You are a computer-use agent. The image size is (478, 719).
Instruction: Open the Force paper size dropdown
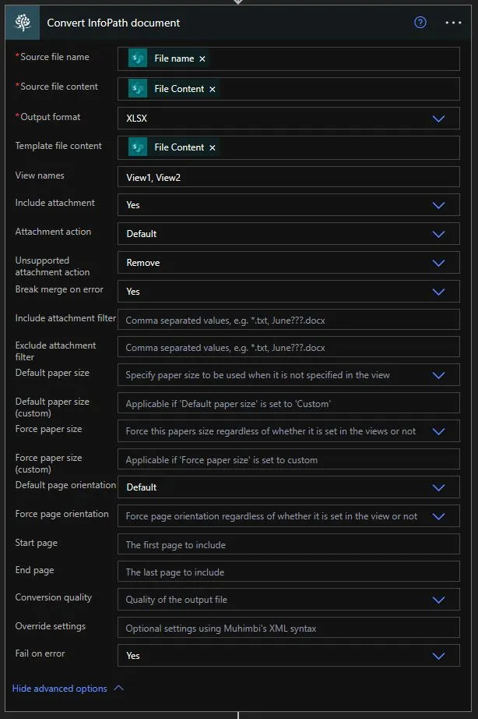click(438, 431)
